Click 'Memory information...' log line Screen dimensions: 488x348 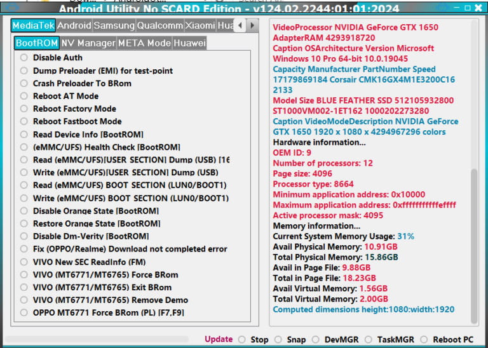coord(316,226)
